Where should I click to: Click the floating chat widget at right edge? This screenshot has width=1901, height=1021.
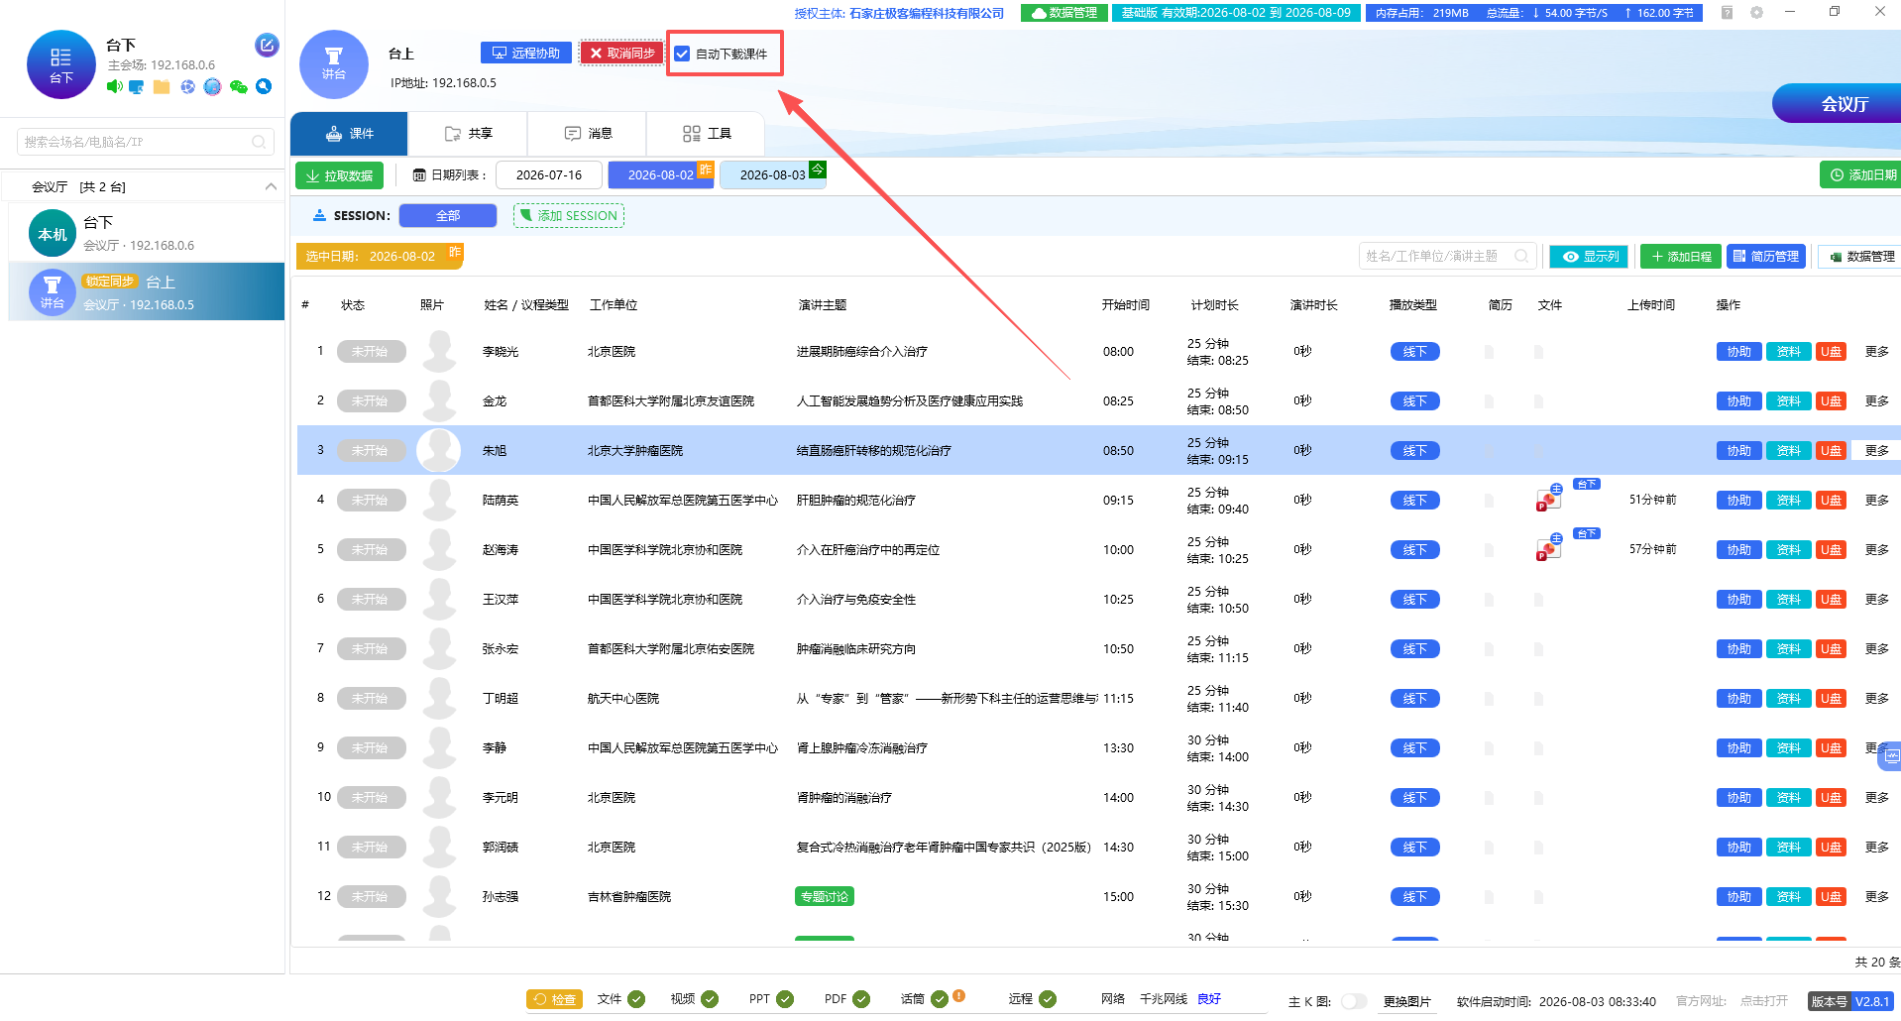tap(1890, 756)
